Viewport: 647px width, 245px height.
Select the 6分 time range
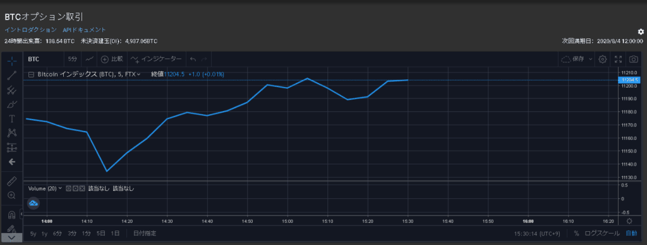pyautogui.click(x=57, y=234)
